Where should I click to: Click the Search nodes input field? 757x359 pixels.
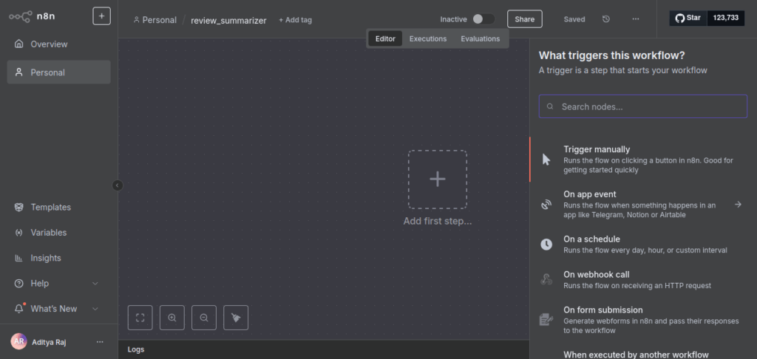coord(642,106)
